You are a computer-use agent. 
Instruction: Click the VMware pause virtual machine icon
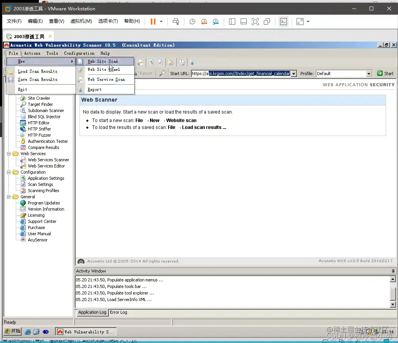coord(153,22)
